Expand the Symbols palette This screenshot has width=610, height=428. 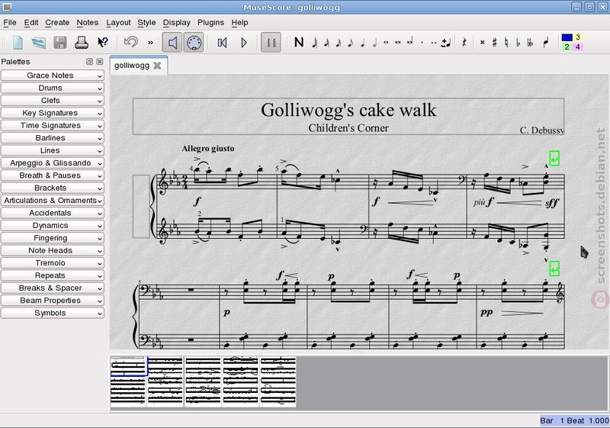(53, 313)
